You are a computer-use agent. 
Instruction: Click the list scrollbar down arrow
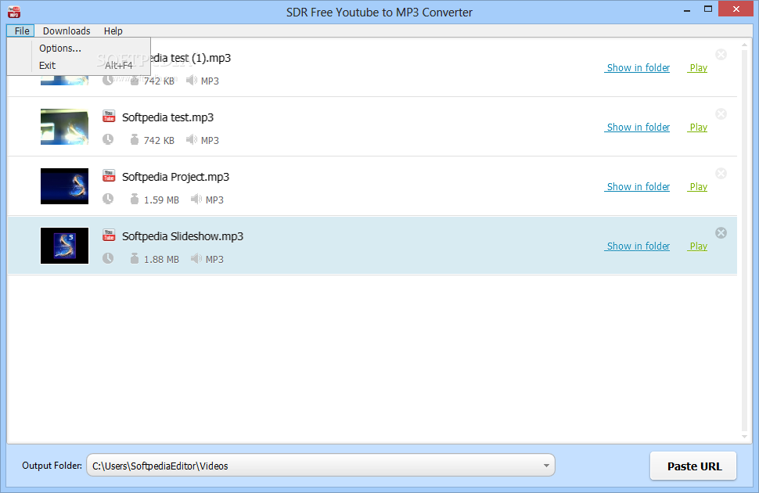coord(744,437)
